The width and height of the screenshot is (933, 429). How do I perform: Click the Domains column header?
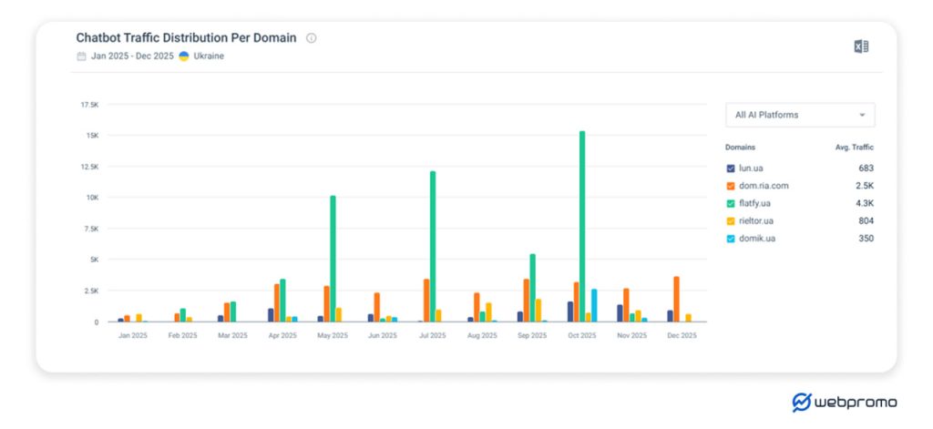(x=740, y=148)
